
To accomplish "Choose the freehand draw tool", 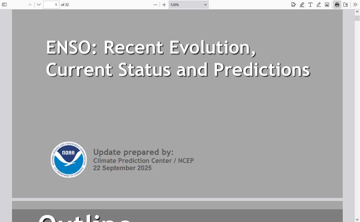I will tap(319, 5).
